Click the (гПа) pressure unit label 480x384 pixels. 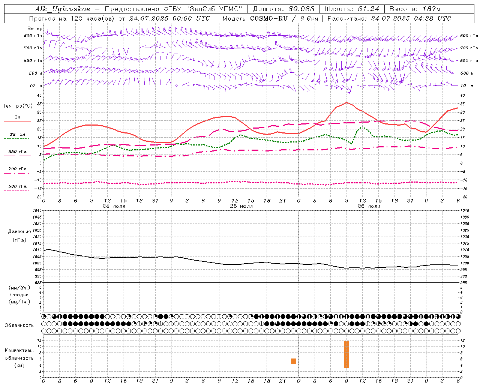19,240
